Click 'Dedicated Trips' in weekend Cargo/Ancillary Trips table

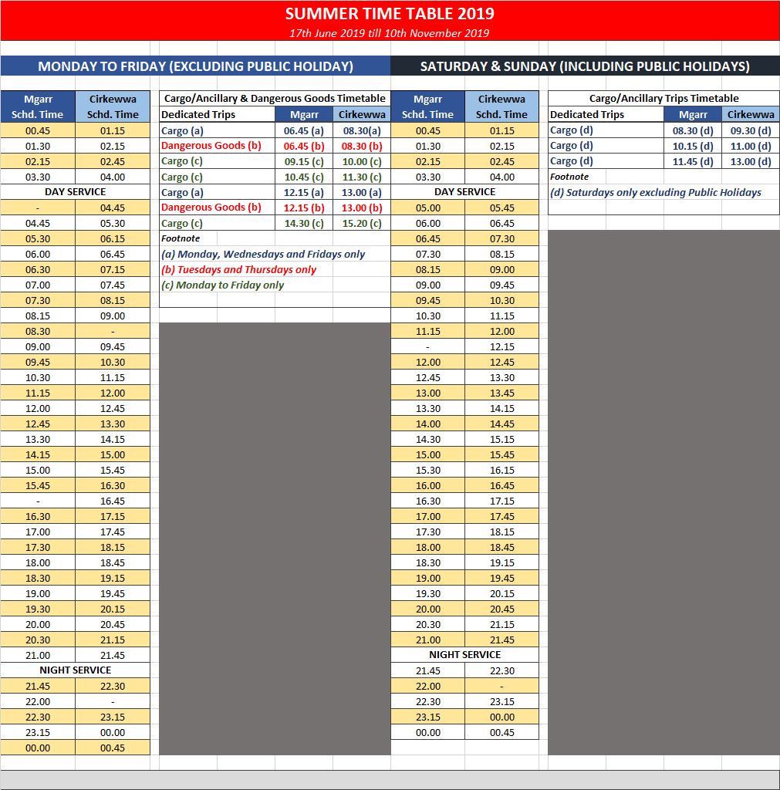click(x=587, y=115)
